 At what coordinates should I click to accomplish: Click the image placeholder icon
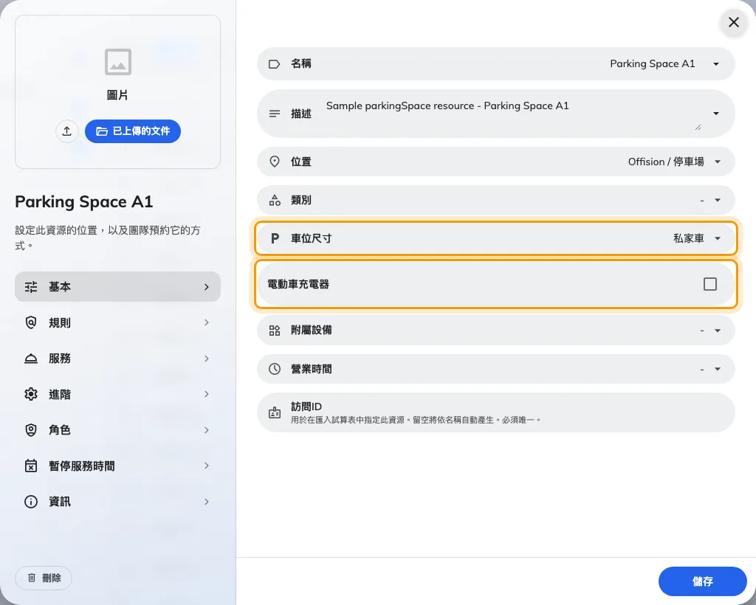click(x=118, y=62)
